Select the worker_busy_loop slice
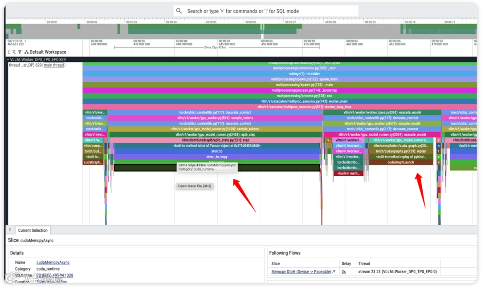The height and width of the screenshot is (287, 481). coord(279,107)
